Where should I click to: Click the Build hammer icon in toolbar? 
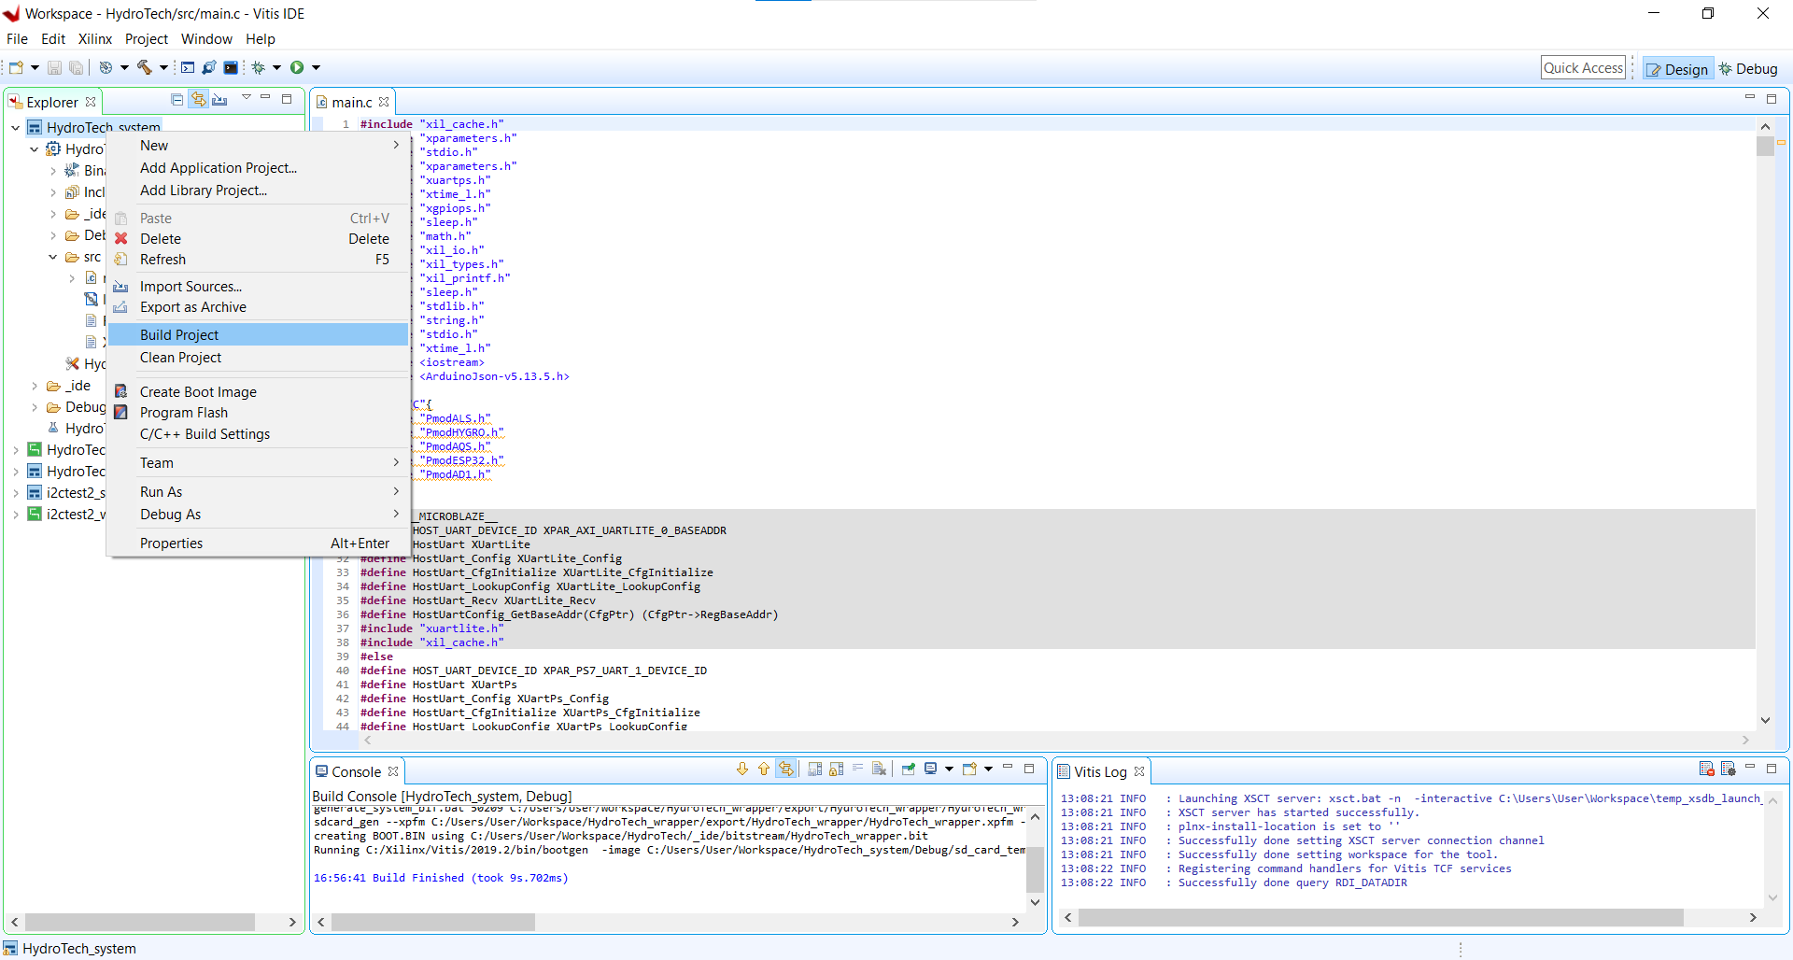[145, 67]
